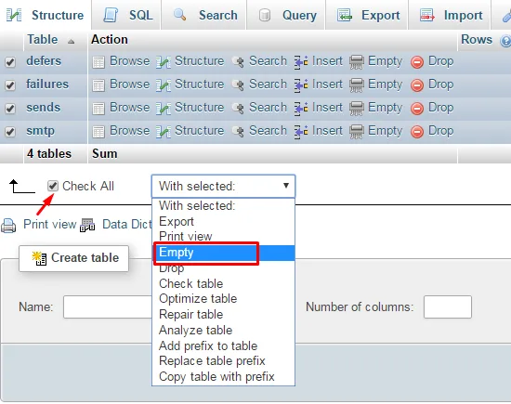Screen dimensions: 511x404
Task: Open the smtp table link
Action: (40, 131)
